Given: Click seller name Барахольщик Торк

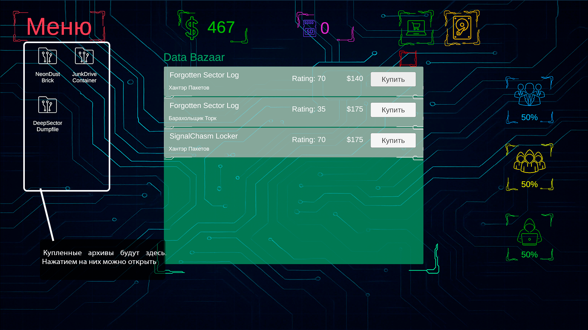Looking at the screenshot, I should click(192, 118).
